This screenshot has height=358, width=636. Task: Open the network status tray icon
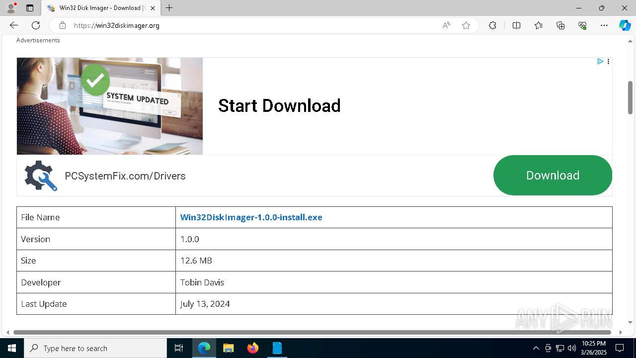tap(560, 348)
